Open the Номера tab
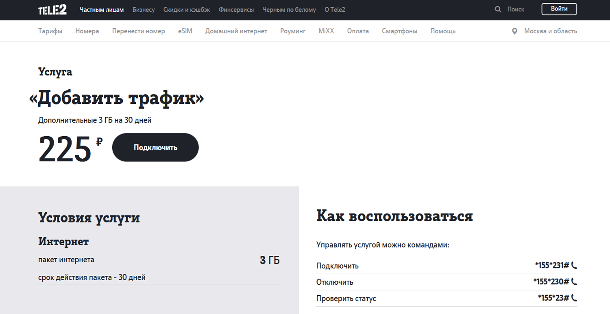Screen dimensions: 610x314 click(x=87, y=31)
